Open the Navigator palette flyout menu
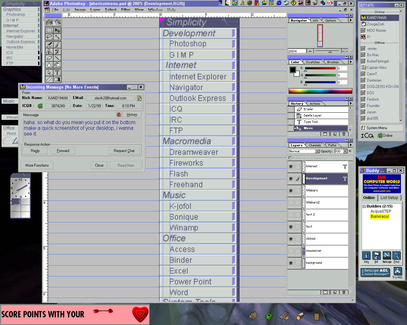The width and height of the screenshot is (407, 325). (351, 20)
